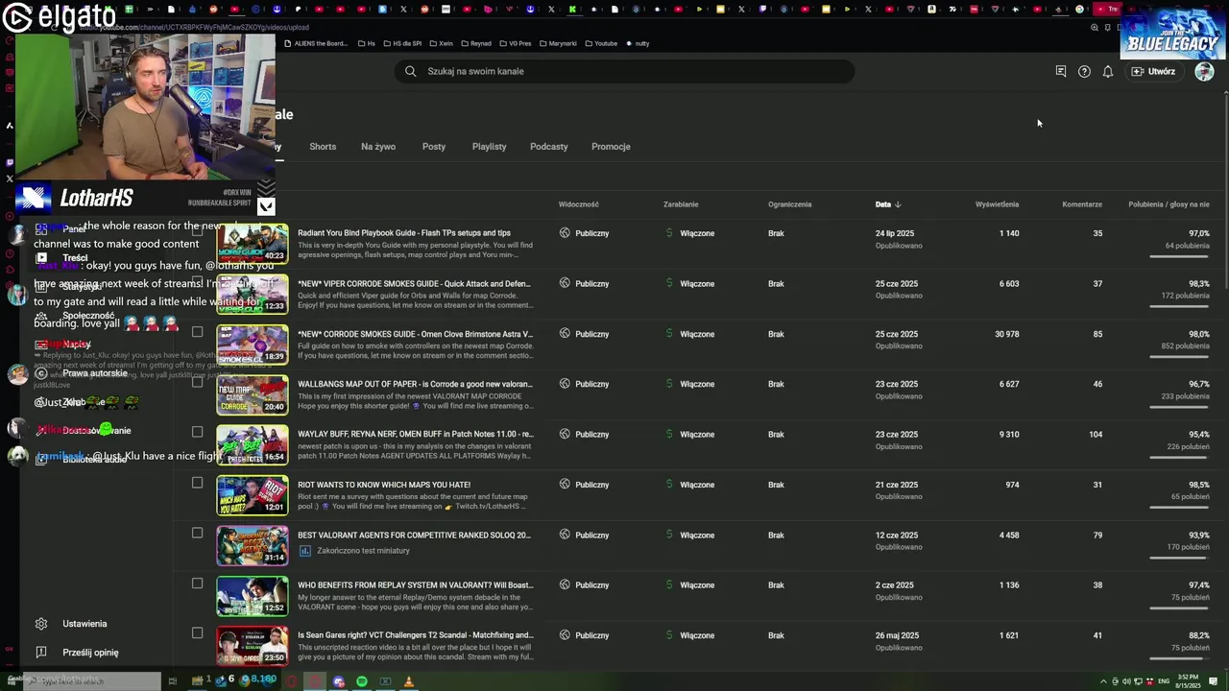Click monetization dollar icon on Waylay Buff row
The width and height of the screenshot is (1229, 691).
[x=669, y=434]
